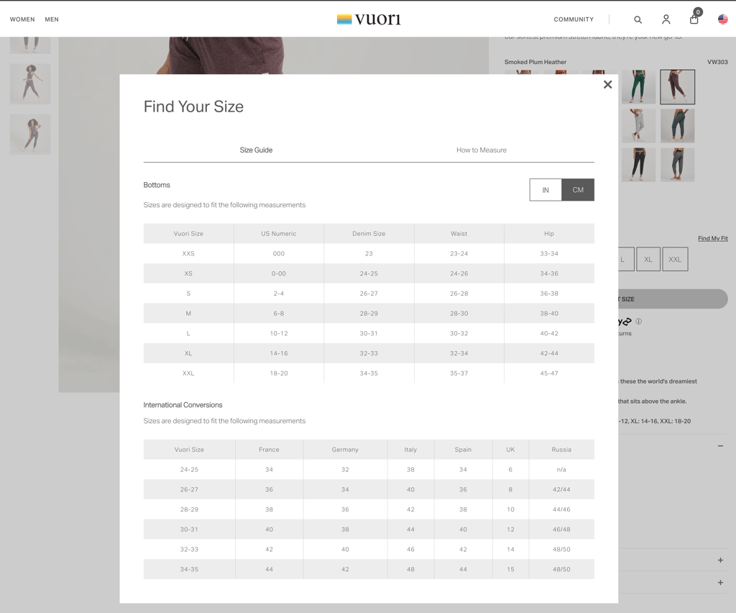Open the Community link
The height and width of the screenshot is (613, 736).
pyautogui.click(x=573, y=19)
